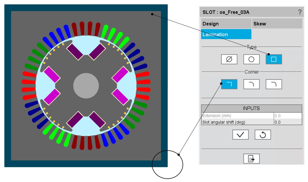Reset inputs with the circular arrow button
The height and width of the screenshot is (182, 308).
(263, 135)
